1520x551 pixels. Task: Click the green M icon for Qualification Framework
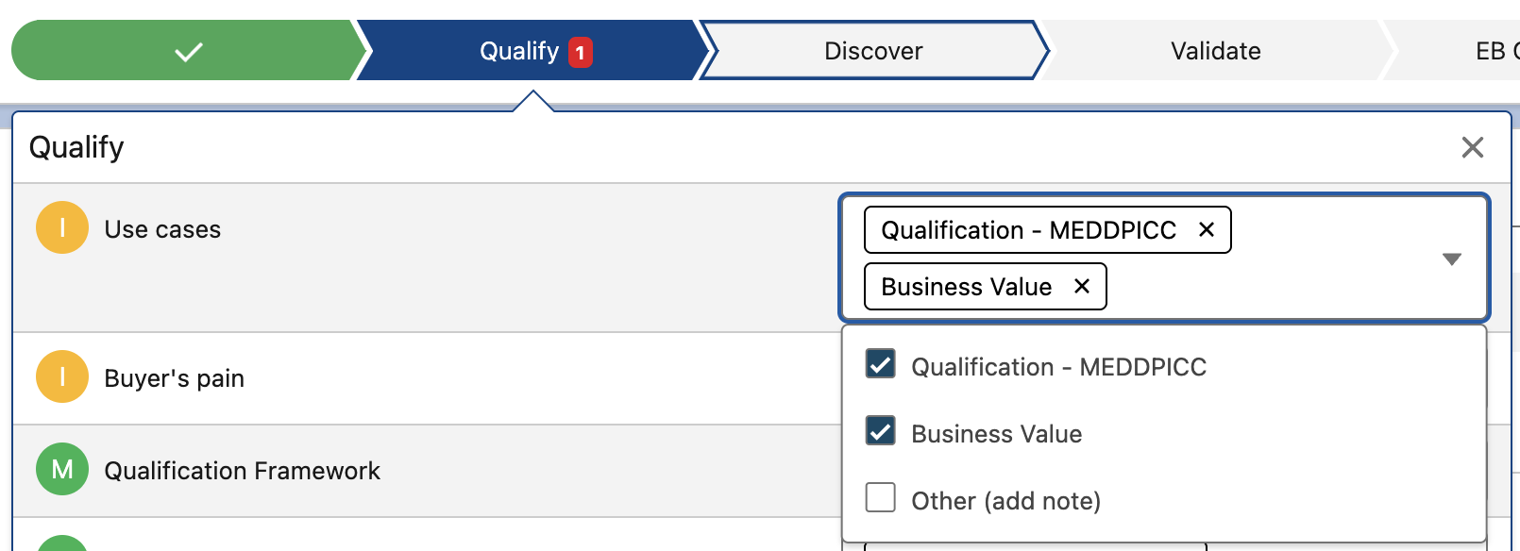click(62, 469)
